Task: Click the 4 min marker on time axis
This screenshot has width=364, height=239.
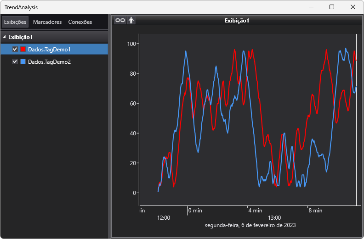Action: (x=256, y=211)
